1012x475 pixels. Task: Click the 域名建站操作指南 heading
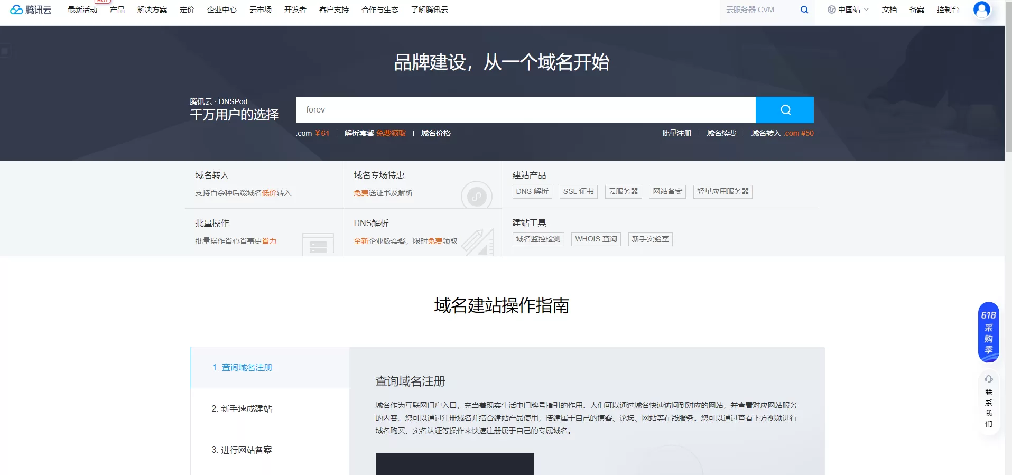click(x=502, y=305)
